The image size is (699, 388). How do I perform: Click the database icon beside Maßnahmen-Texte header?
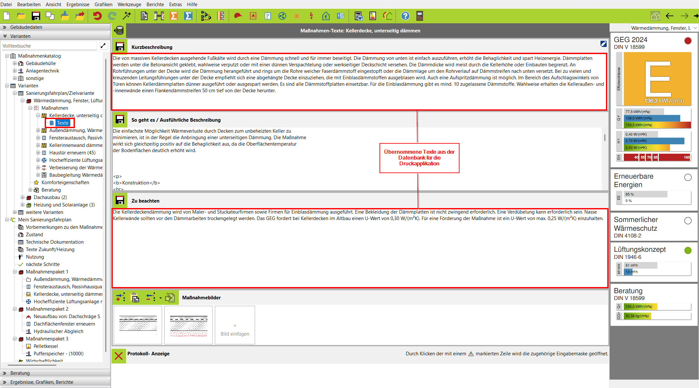click(119, 31)
